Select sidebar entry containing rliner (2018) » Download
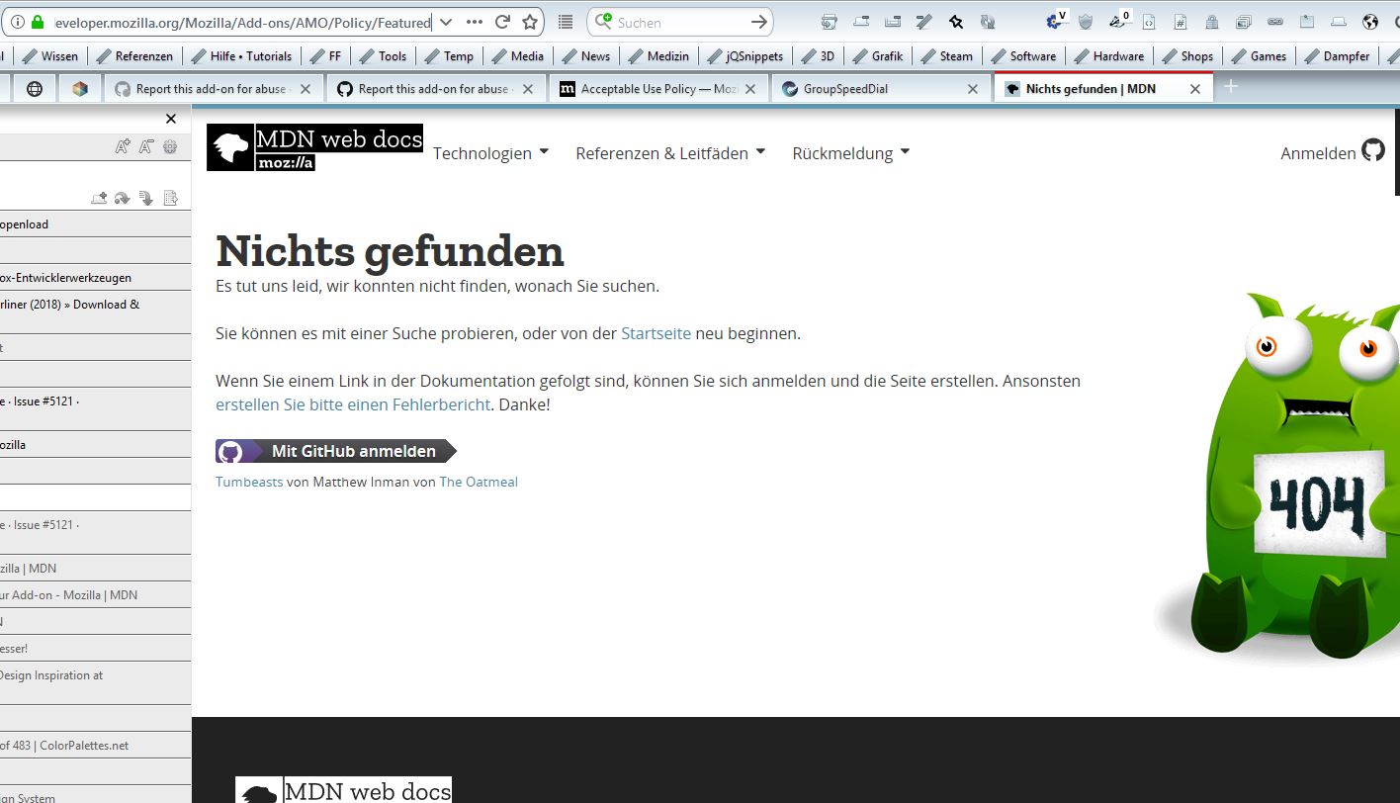Image resolution: width=1400 pixels, height=803 pixels. [96, 312]
